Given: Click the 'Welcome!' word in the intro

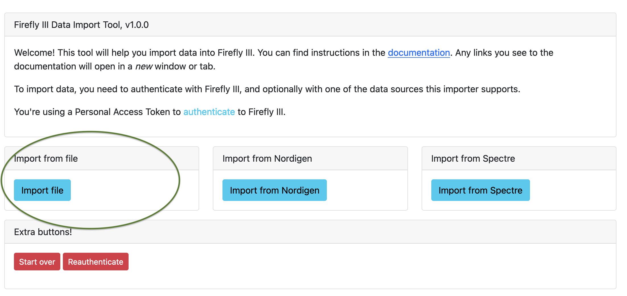Looking at the screenshot, I should (x=34, y=53).
